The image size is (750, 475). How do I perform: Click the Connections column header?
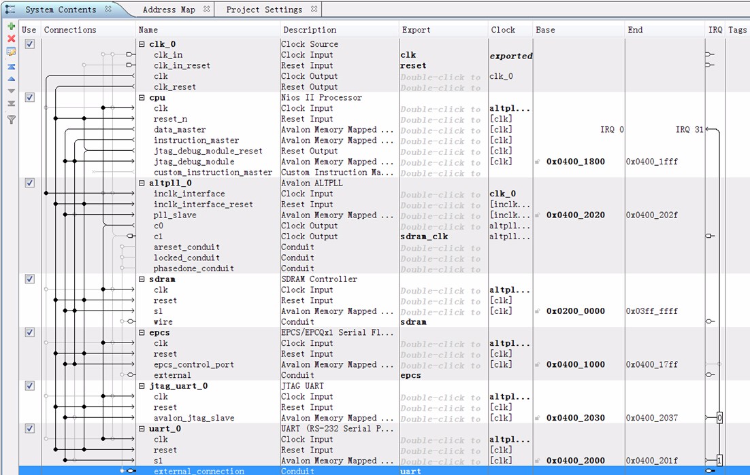pyautogui.click(x=70, y=30)
